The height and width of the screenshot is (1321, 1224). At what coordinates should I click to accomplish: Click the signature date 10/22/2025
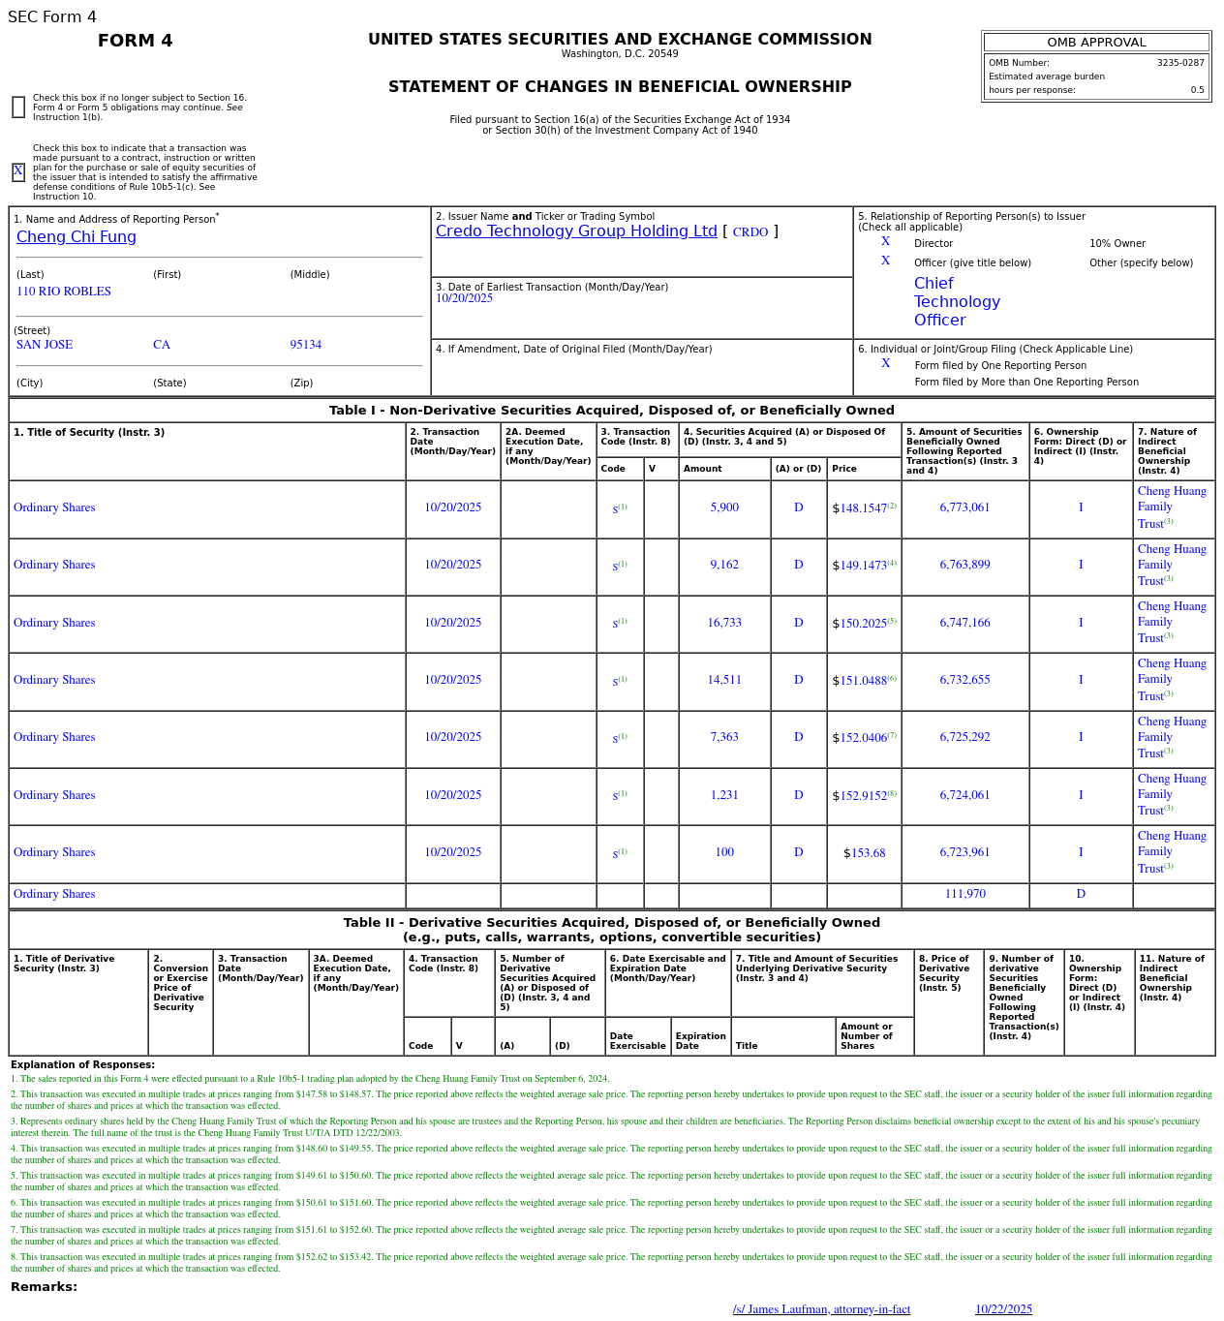click(x=1003, y=1309)
